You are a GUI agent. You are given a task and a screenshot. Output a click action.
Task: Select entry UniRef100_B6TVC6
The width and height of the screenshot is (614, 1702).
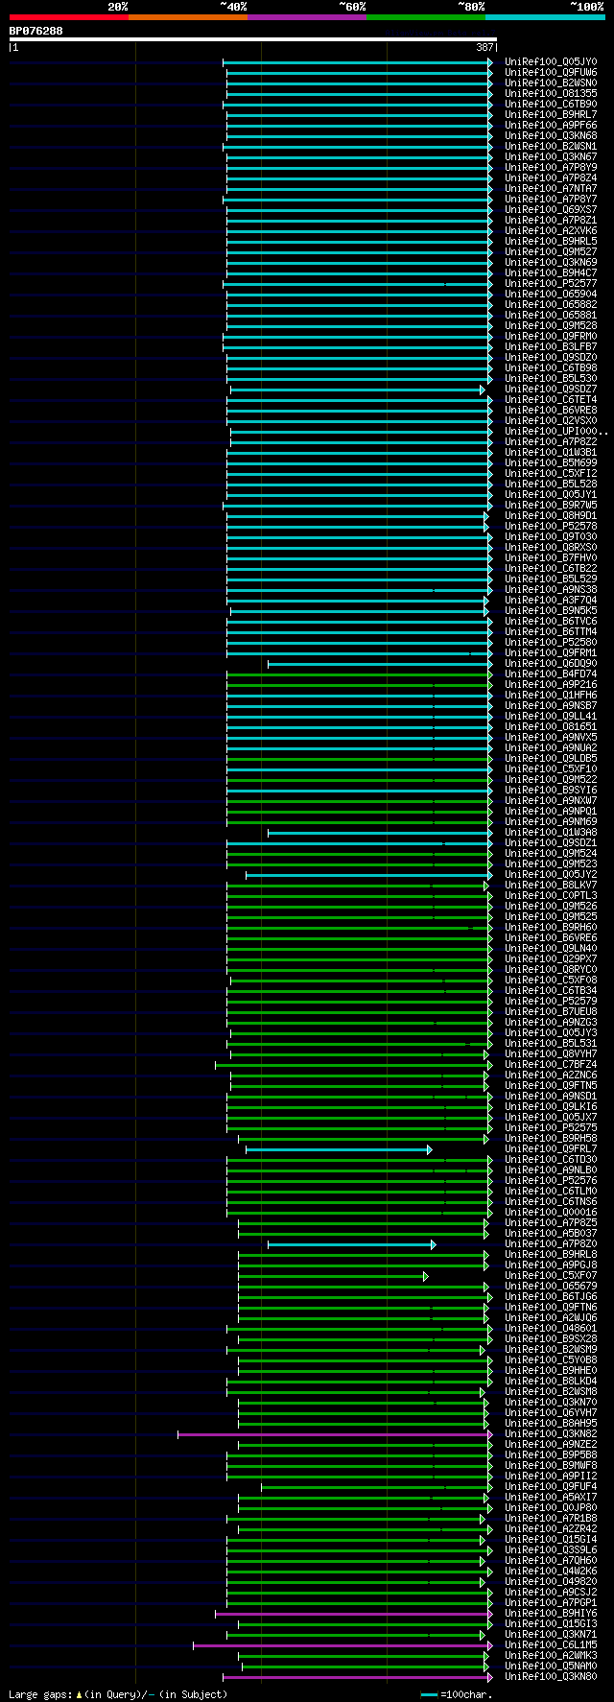[551, 622]
